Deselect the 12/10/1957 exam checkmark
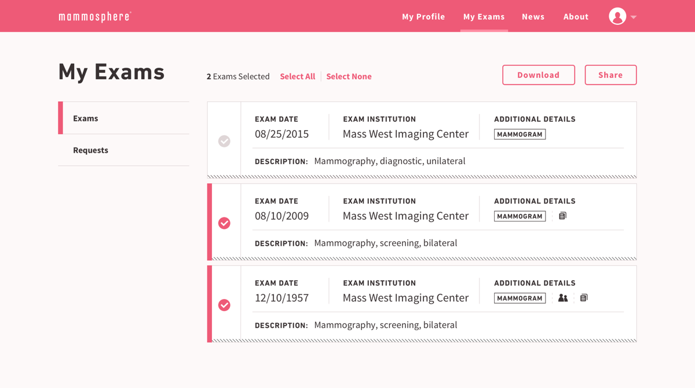Image resolution: width=695 pixels, height=388 pixels. (224, 305)
